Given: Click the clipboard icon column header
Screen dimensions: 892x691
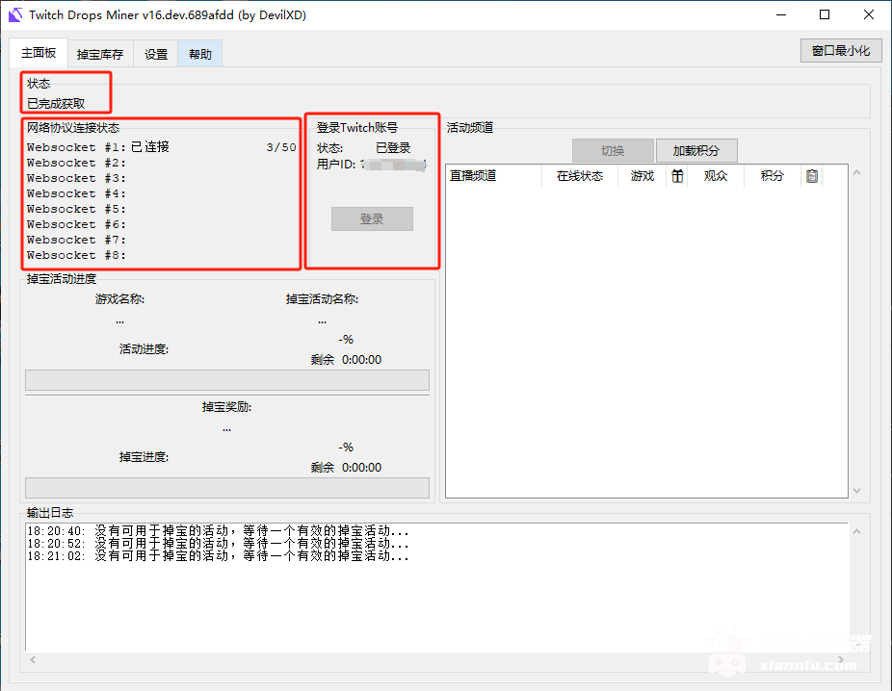Looking at the screenshot, I should (x=812, y=176).
